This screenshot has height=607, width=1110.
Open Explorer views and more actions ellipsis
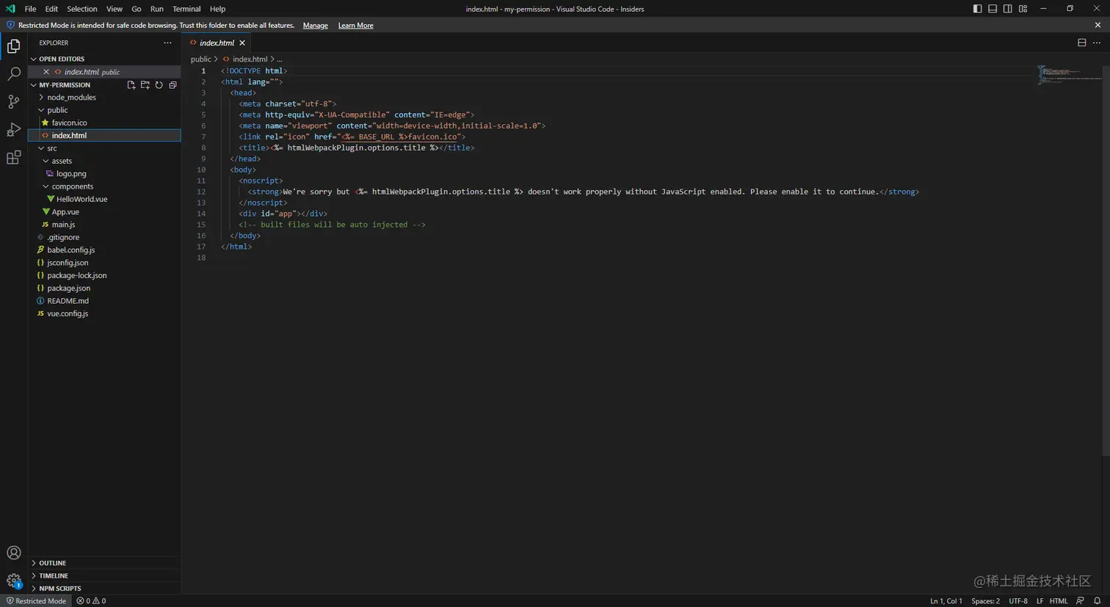167,43
